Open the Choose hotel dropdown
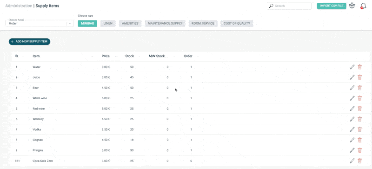 (x=39, y=23)
